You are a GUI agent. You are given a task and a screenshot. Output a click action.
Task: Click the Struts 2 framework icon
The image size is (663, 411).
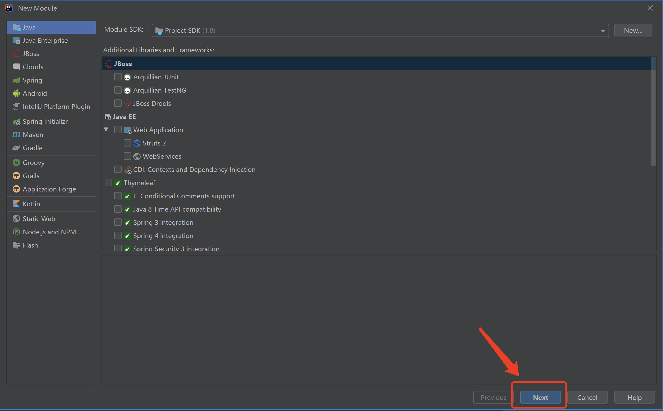(x=137, y=143)
